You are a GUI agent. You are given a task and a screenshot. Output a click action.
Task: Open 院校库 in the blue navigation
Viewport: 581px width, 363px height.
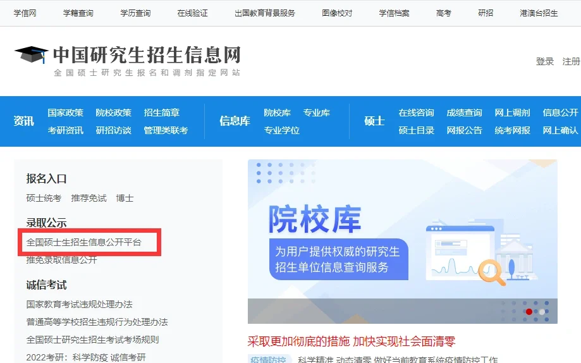click(277, 113)
